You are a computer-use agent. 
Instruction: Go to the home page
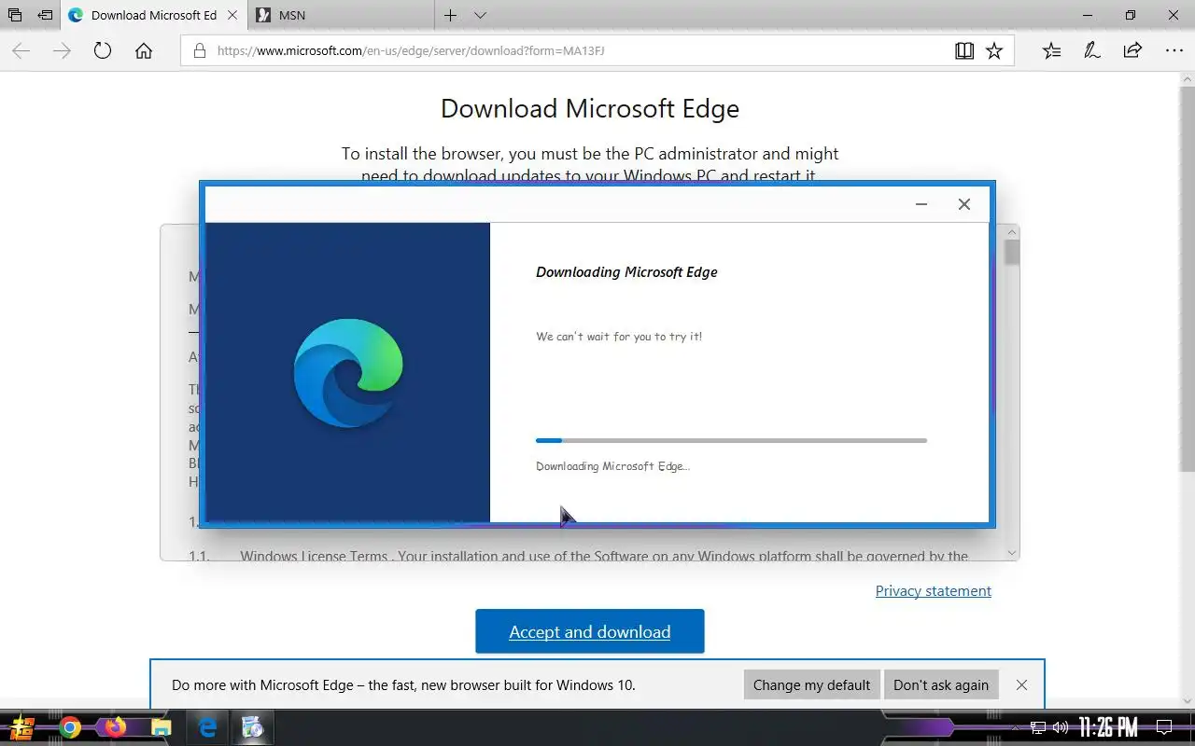pyautogui.click(x=144, y=51)
